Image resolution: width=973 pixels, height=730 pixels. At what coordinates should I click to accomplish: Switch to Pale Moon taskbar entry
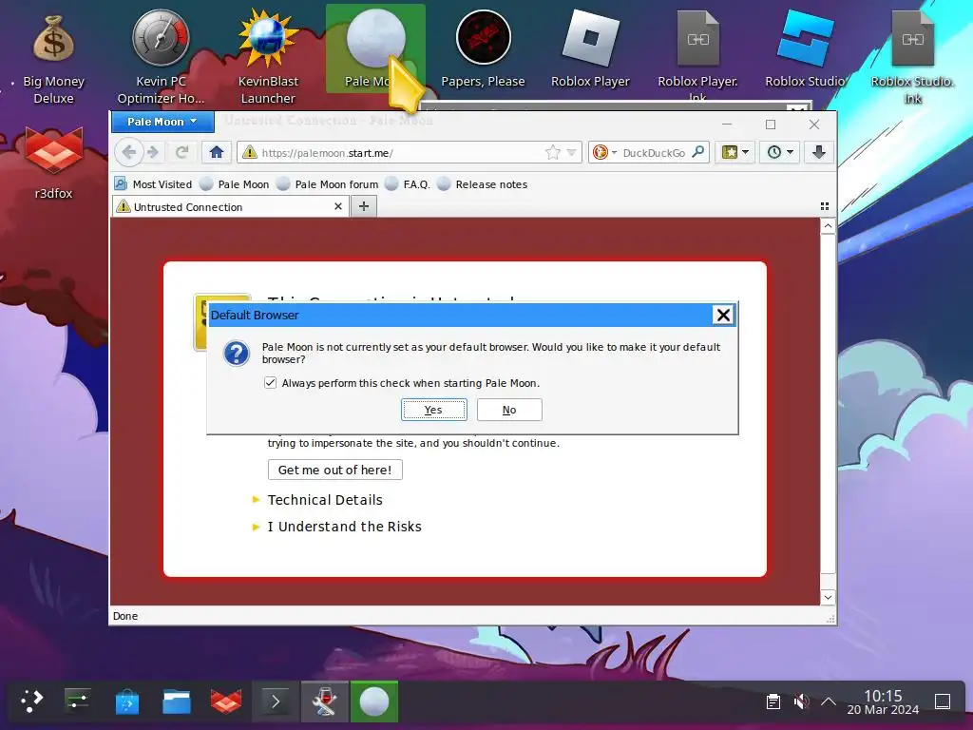(374, 701)
